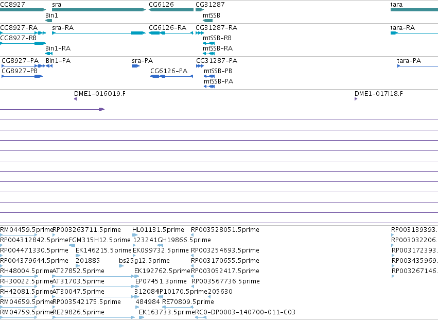The height and width of the screenshot is (320, 438).
Task: Click the Bin1-PA protein label
Action: coord(58,61)
